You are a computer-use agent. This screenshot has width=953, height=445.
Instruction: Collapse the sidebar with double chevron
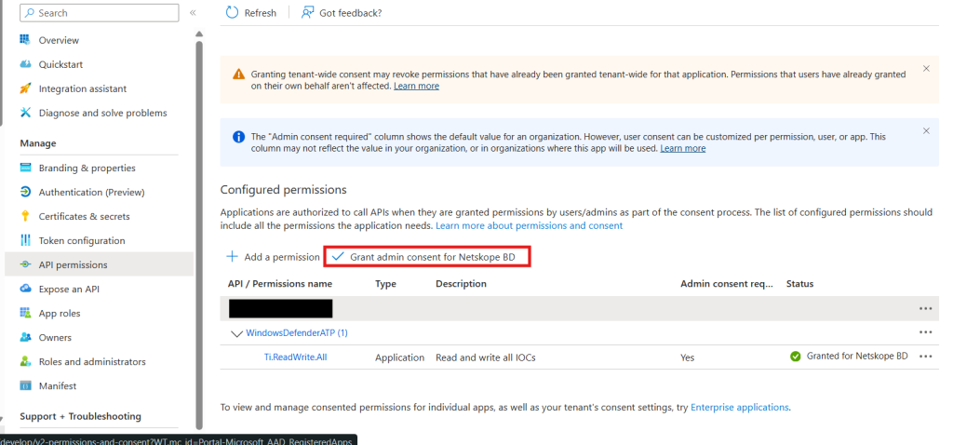tap(193, 13)
